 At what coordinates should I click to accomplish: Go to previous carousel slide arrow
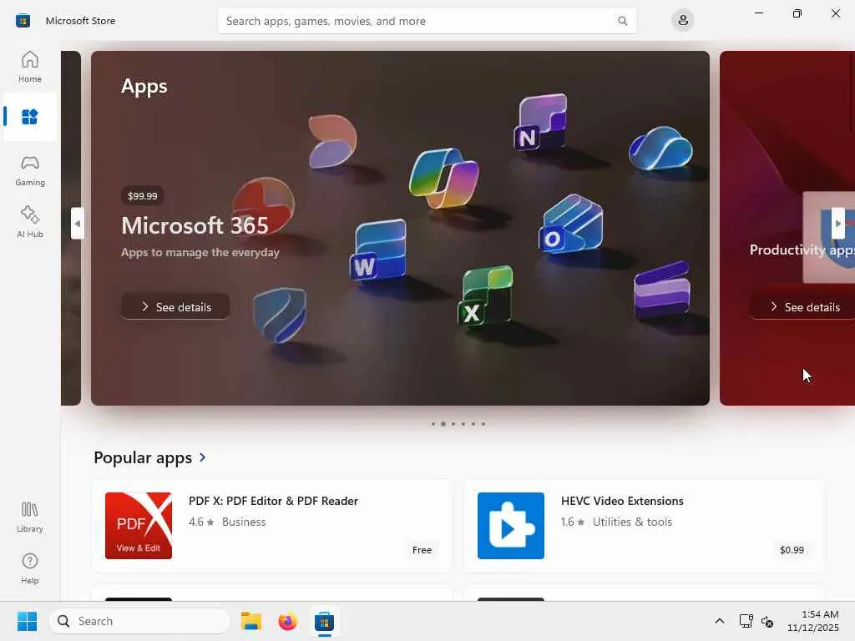(78, 223)
